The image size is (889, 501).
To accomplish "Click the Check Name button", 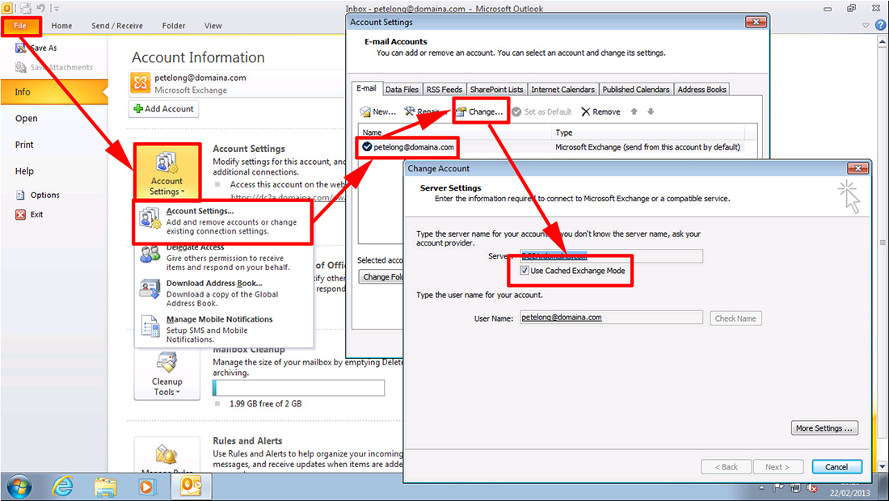I will [735, 318].
